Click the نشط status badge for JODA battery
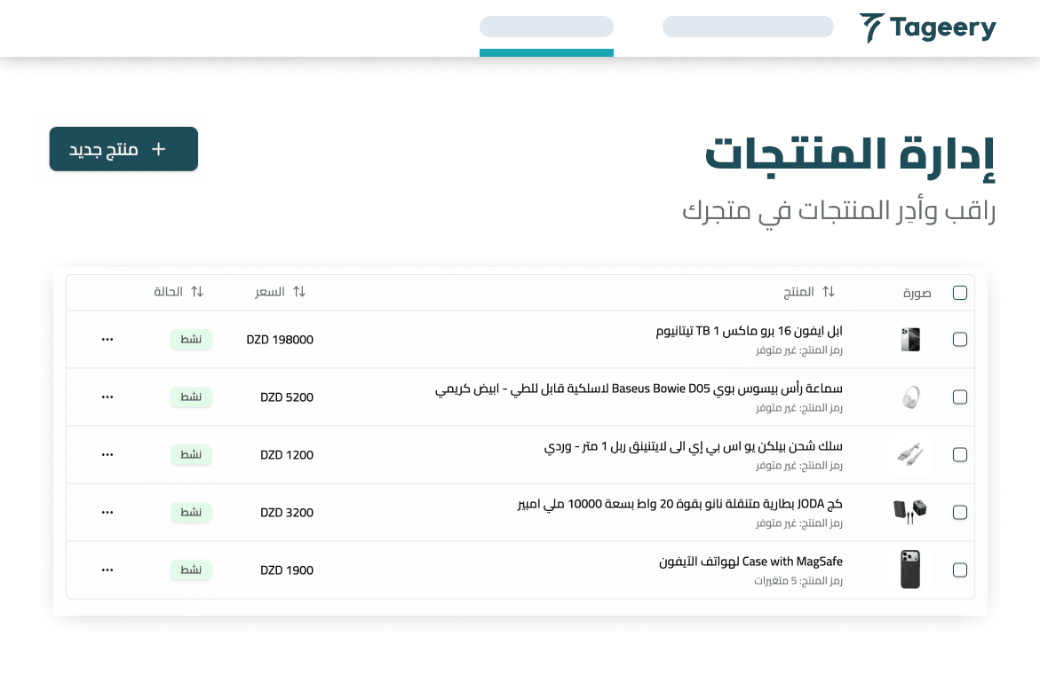The width and height of the screenshot is (1040, 676). [191, 512]
